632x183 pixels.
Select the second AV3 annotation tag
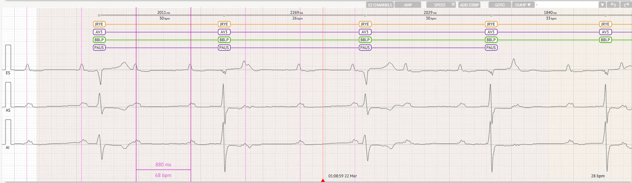click(x=224, y=32)
